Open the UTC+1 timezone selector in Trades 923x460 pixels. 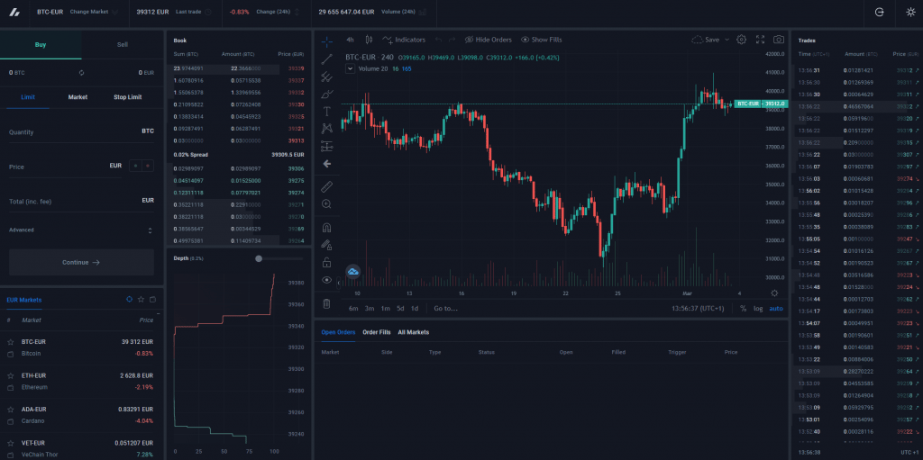click(909, 452)
